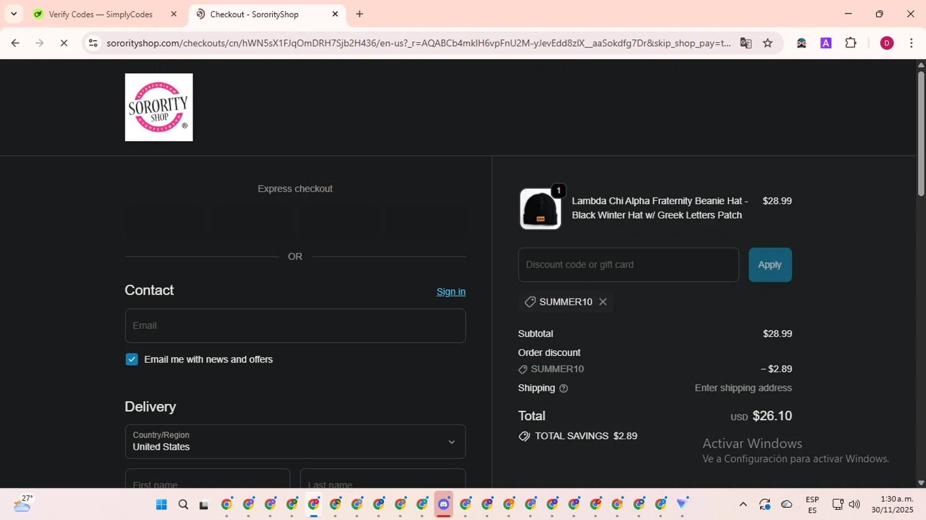Viewport: 926px width, 520px height.
Task: Close the Verify Codes — SimplyCodes tab
Action: (x=174, y=14)
